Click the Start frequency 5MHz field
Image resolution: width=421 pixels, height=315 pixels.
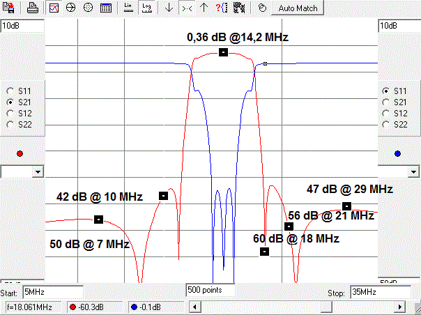[x=52, y=292]
